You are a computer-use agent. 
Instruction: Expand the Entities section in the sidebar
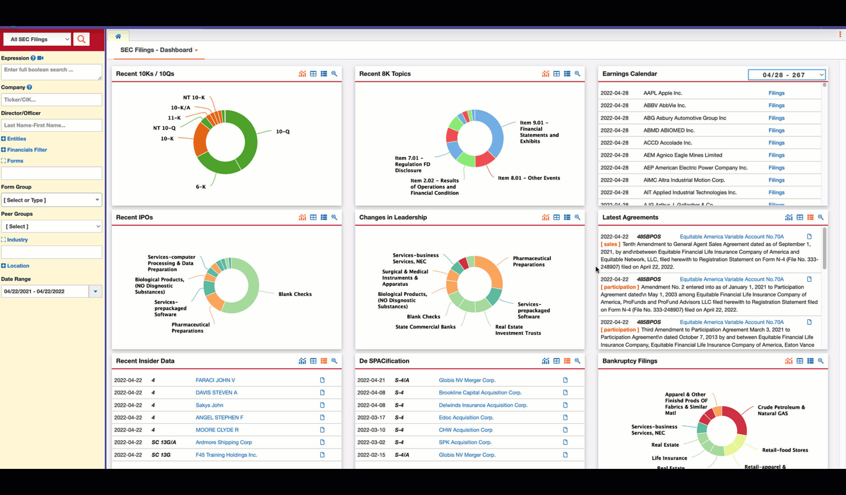(x=14, y=138)
